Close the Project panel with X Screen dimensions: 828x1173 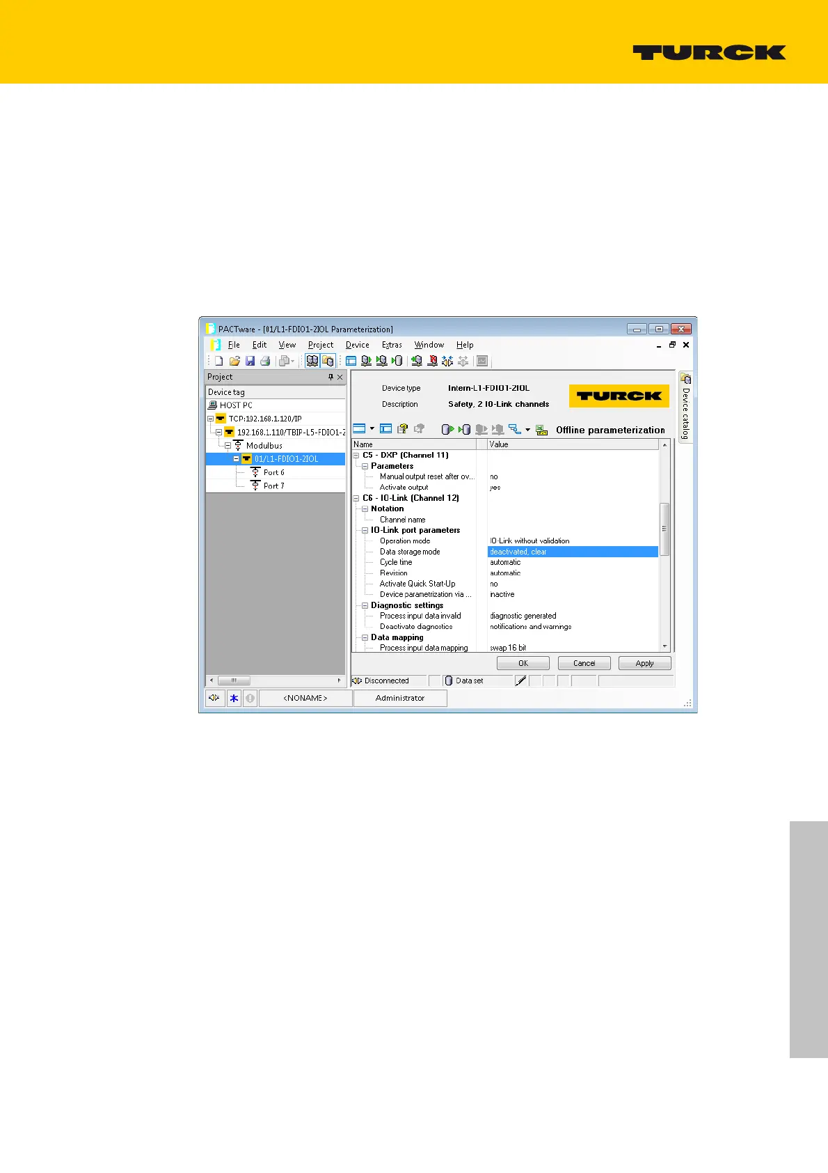340,377
